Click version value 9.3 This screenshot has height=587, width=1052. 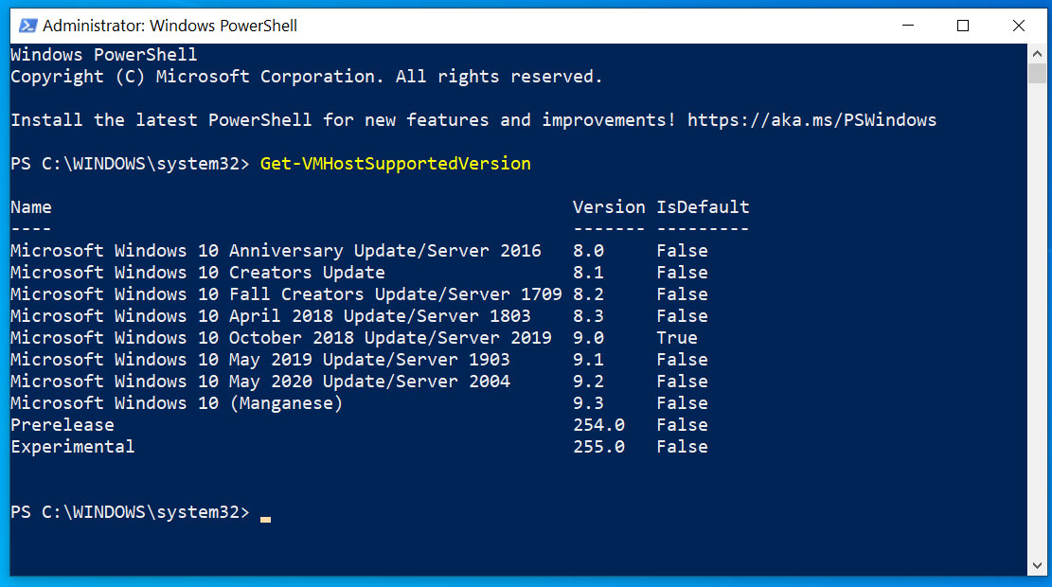[588, 403]
